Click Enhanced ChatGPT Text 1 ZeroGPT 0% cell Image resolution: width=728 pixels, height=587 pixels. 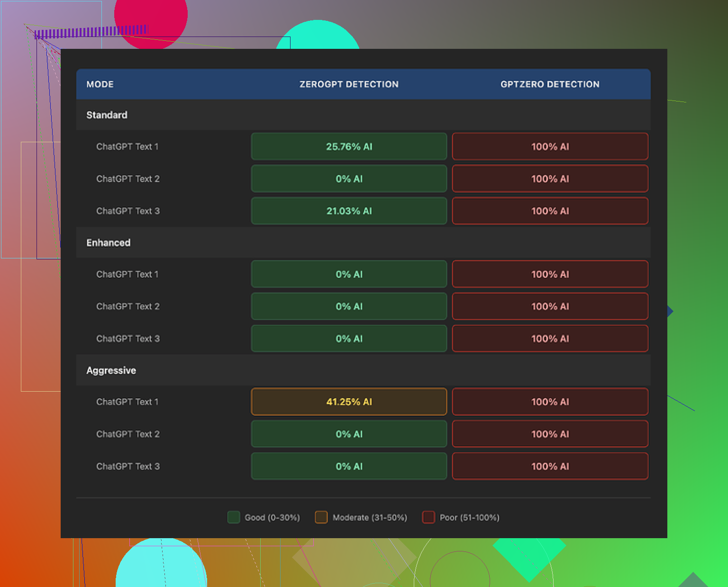point(349,274)
